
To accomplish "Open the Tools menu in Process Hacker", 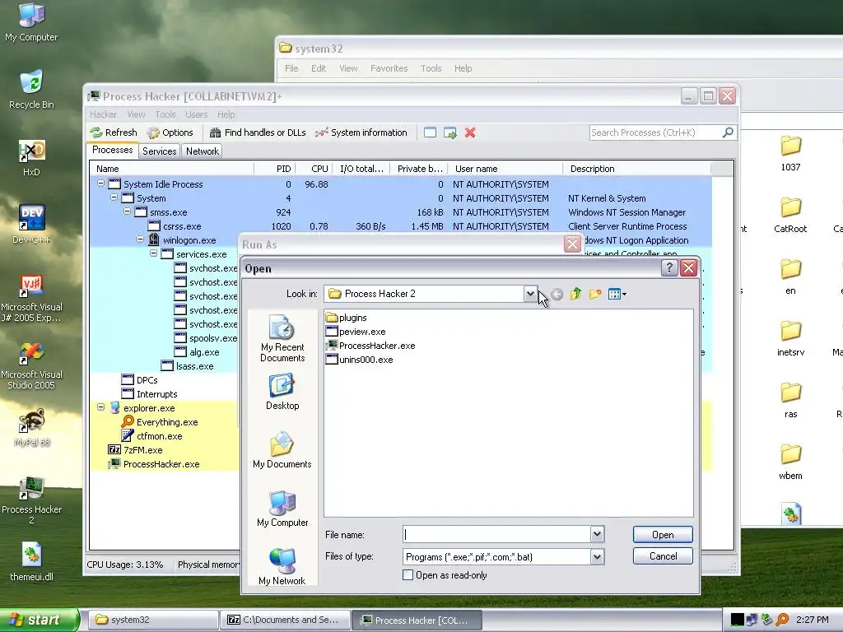I will click(165, 114).
